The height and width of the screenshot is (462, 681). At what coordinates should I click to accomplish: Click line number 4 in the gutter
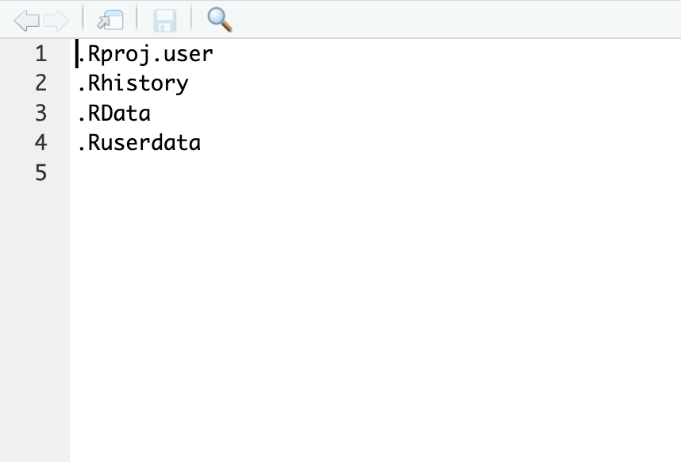40,143
